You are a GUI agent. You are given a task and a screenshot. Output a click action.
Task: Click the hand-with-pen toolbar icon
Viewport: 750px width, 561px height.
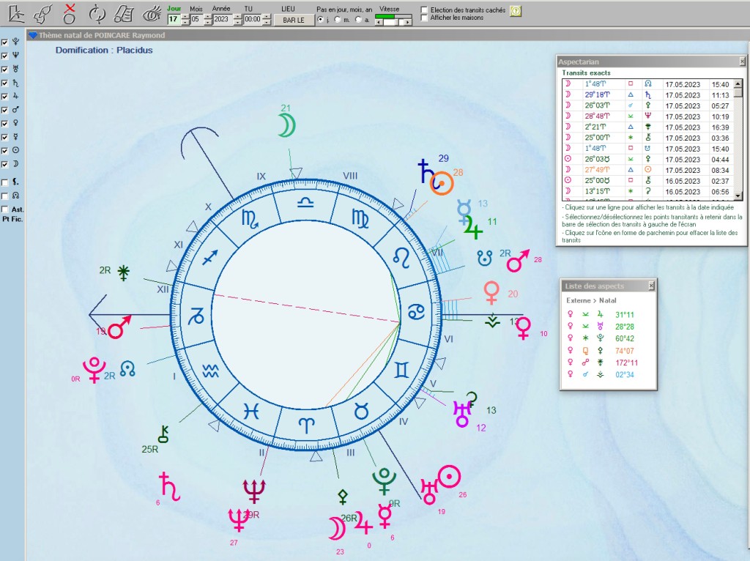point(42,12)
